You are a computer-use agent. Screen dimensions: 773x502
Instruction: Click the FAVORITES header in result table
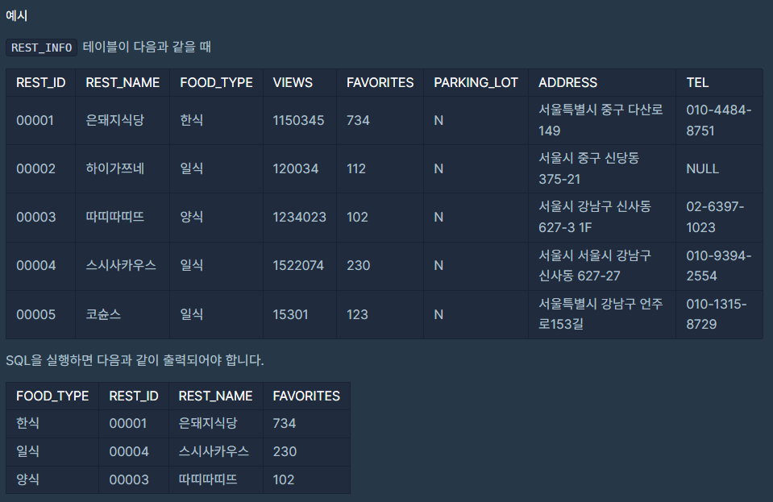[306, 396]
